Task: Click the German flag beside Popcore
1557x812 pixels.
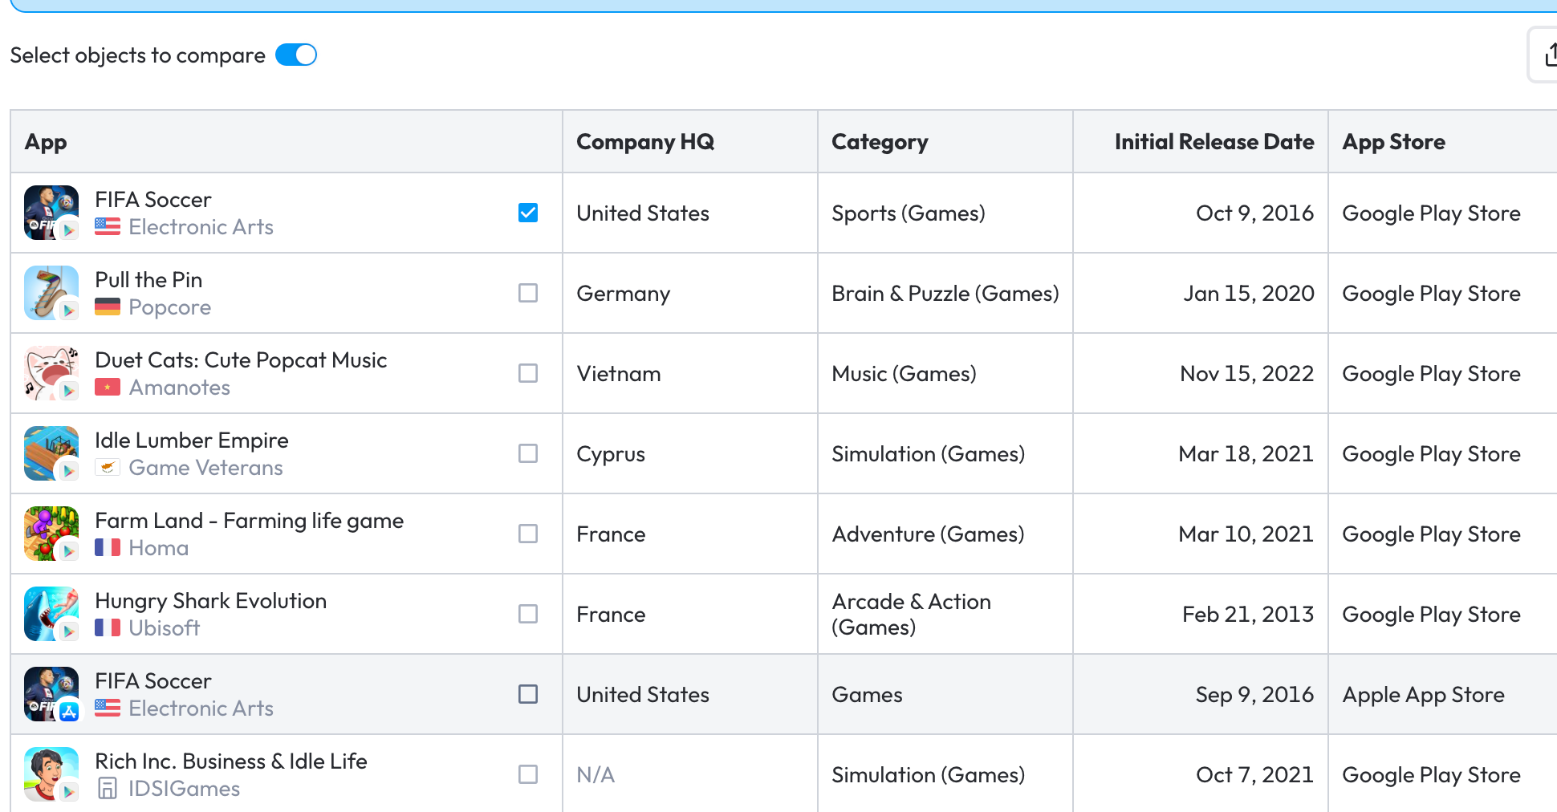Action: click(108, 307)
